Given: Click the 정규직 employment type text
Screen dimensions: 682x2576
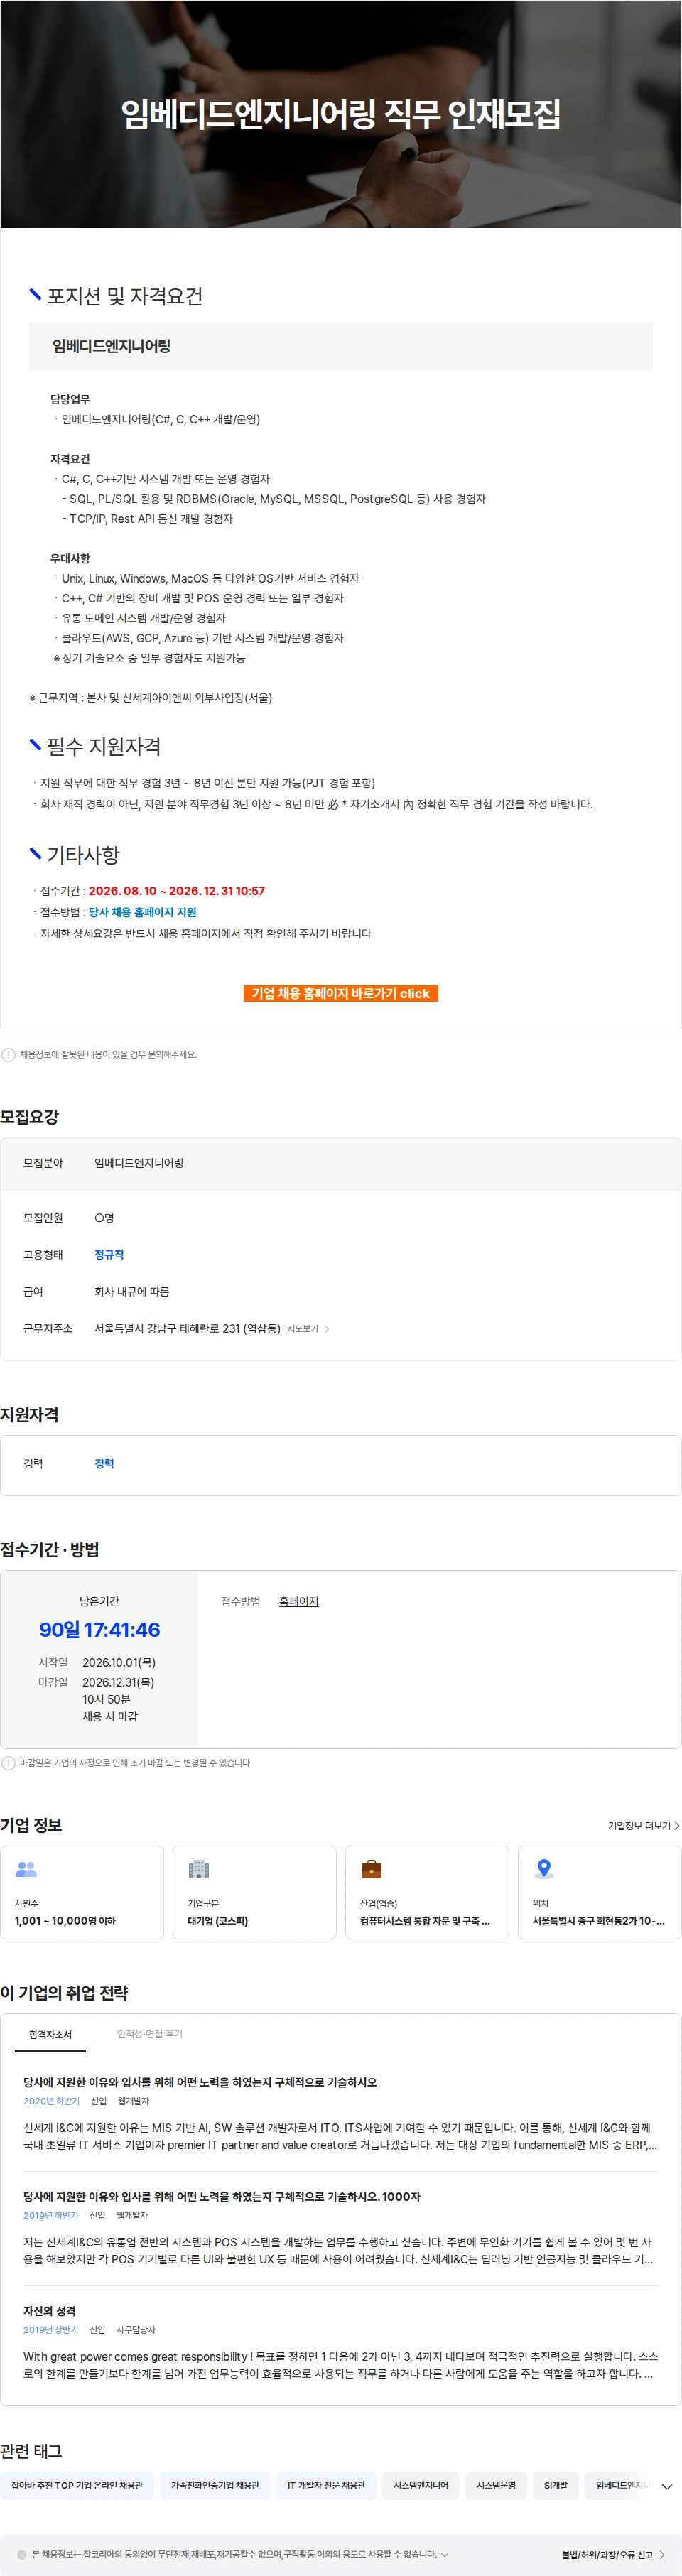Looking at the screenshot, I should [109, 1254].
